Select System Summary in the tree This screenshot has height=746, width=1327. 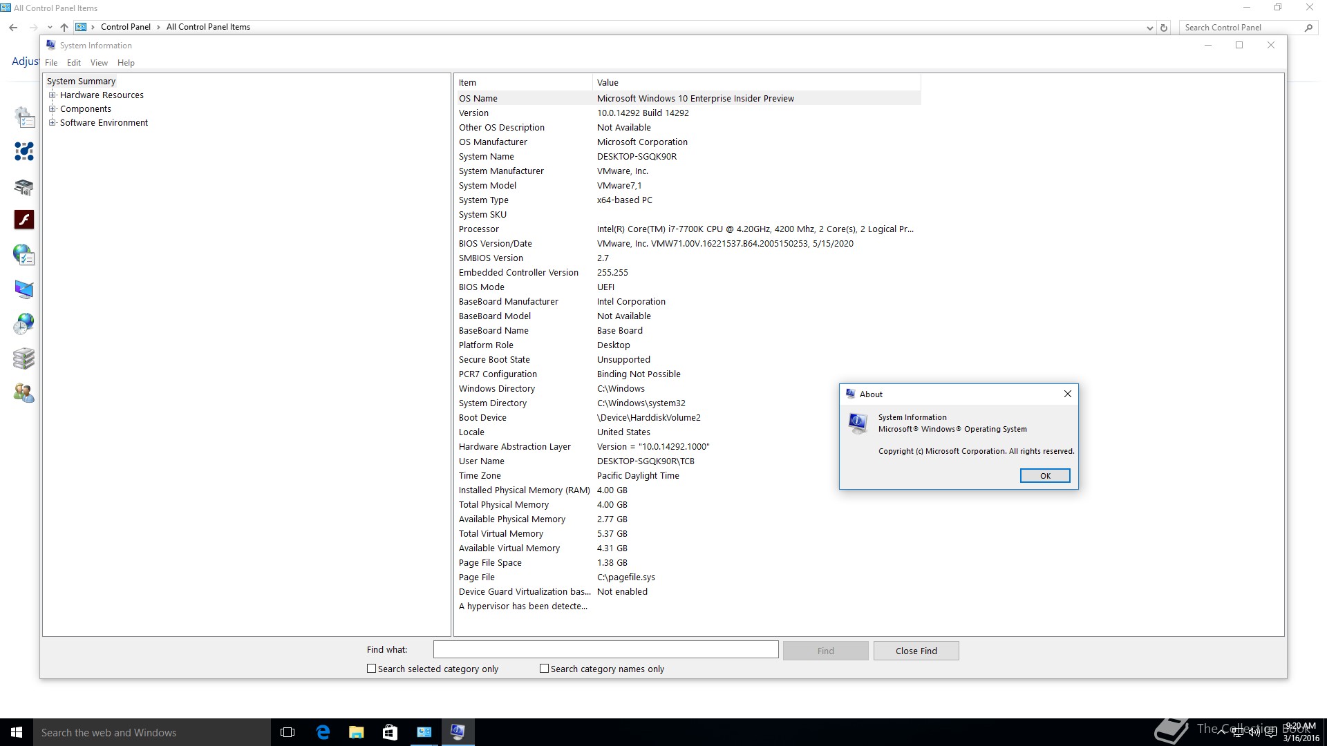coord(81,82)
